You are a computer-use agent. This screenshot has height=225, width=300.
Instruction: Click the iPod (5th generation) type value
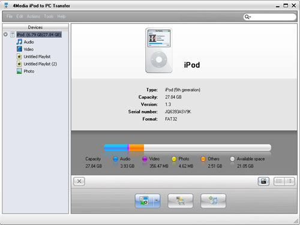(182, 90)
